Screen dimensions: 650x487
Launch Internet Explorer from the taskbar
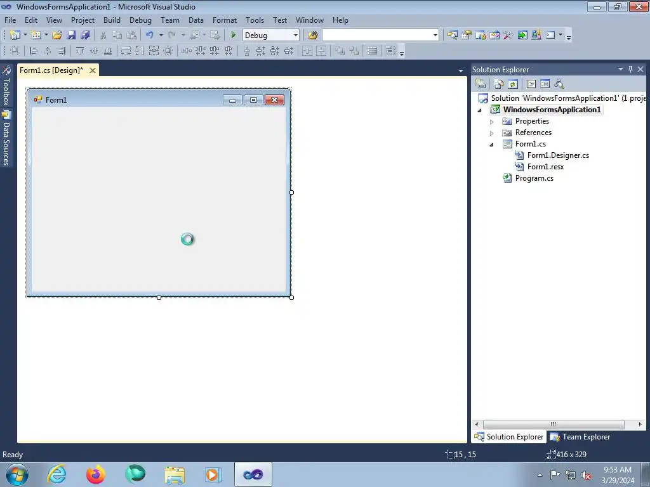pyautogui.click(x=56, y=474)
